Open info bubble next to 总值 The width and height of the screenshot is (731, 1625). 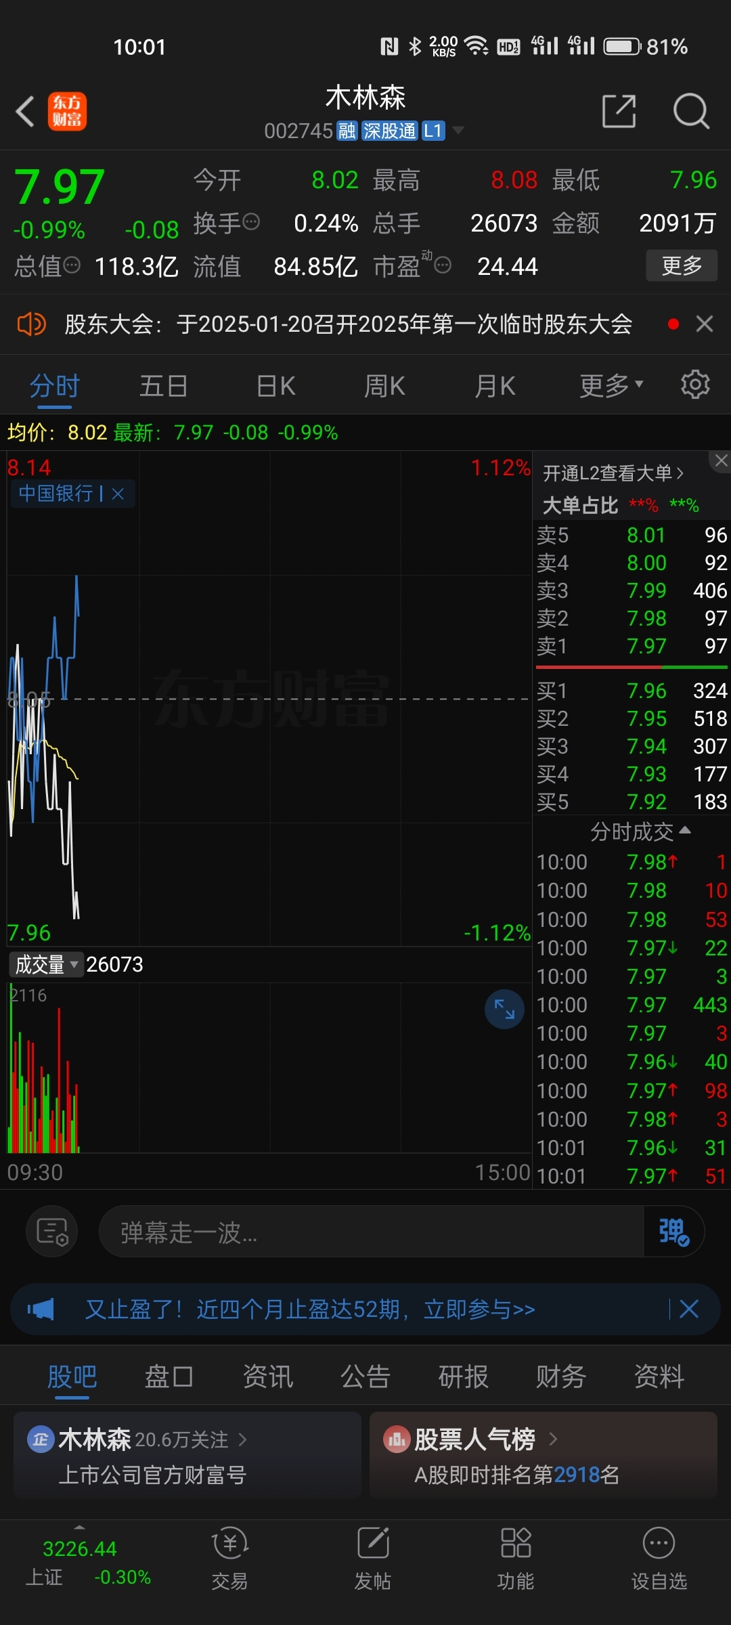pyautogui.click(x=72, y=265)
